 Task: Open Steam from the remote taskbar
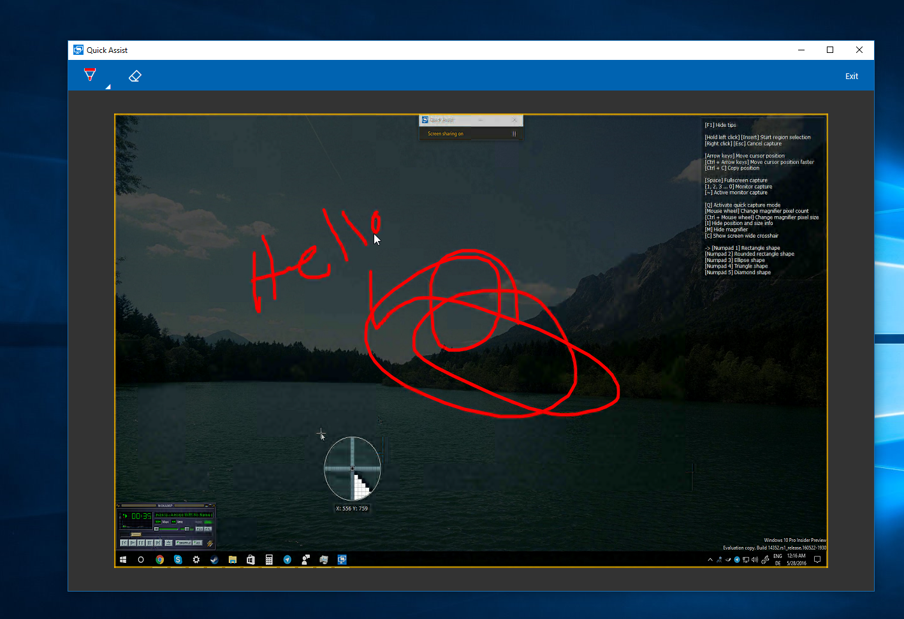click(x=214, y=560)
